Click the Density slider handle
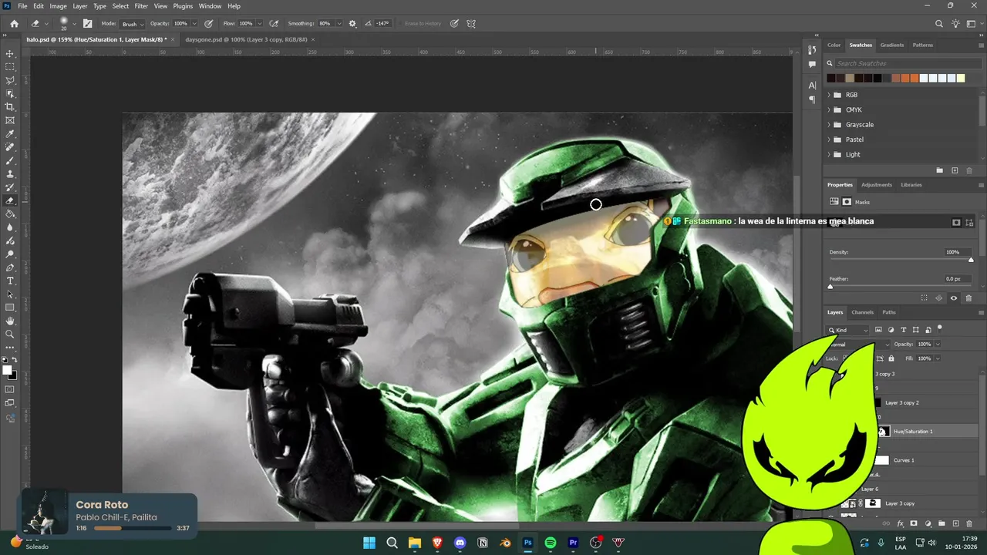The width and height of the screenshot is (987, 555). [971, 260]
